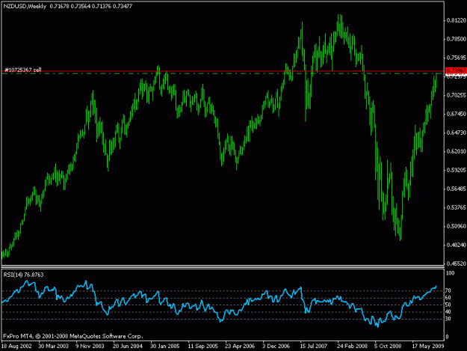The height and width of the screenshot is (351, 467).
Task: Click the RSI scale value 0
Action: pos(447,337)
